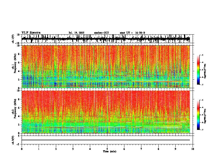
Task: Click the ch.2 colorbar's log(PSD) unit label
Action: click(x=205, y=116)
